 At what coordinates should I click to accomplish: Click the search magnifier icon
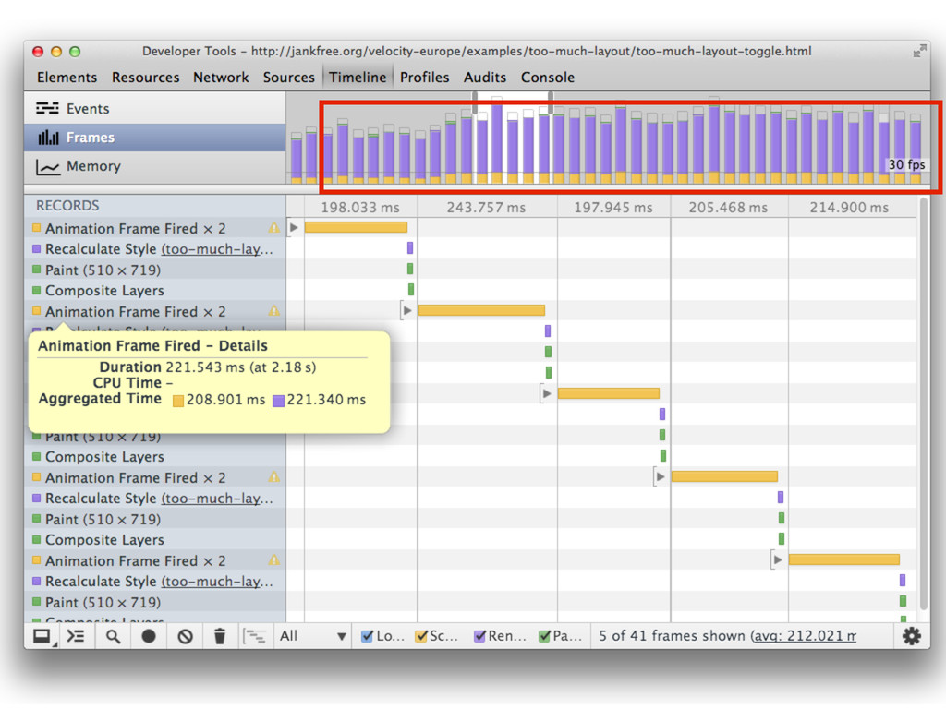(x=113, y=636)
